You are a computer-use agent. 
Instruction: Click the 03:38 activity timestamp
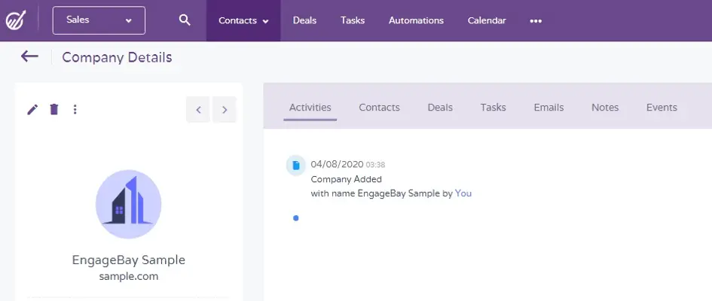375,165
